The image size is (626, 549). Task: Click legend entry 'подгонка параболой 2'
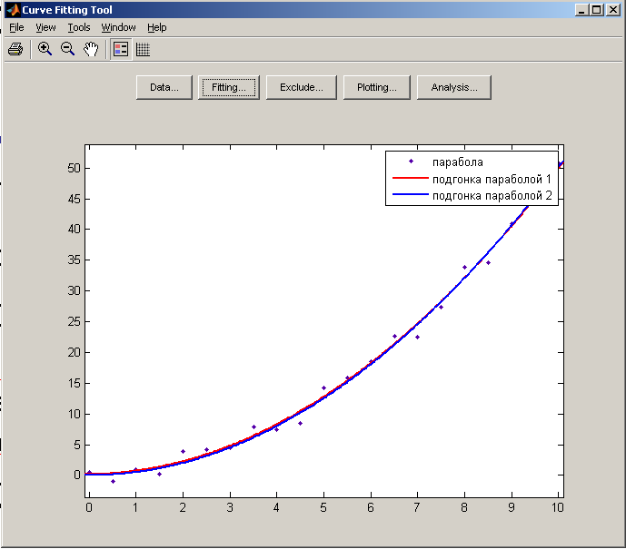(492, 195)
